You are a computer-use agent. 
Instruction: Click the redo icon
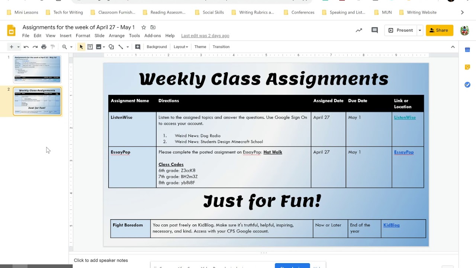(x=35, y=47)
